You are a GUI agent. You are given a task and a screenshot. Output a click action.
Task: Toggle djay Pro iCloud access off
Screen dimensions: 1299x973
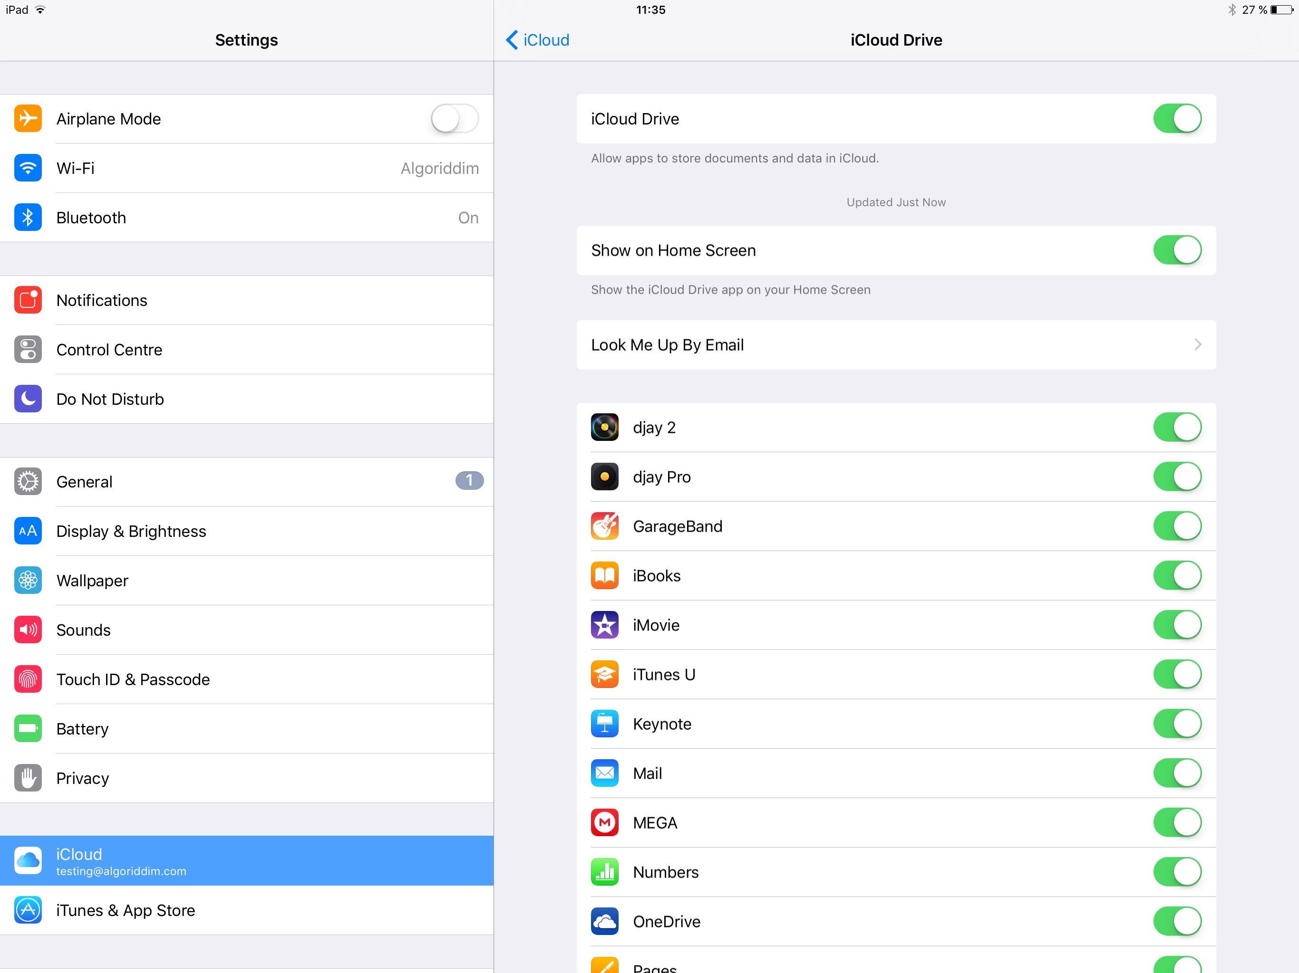1177,476
